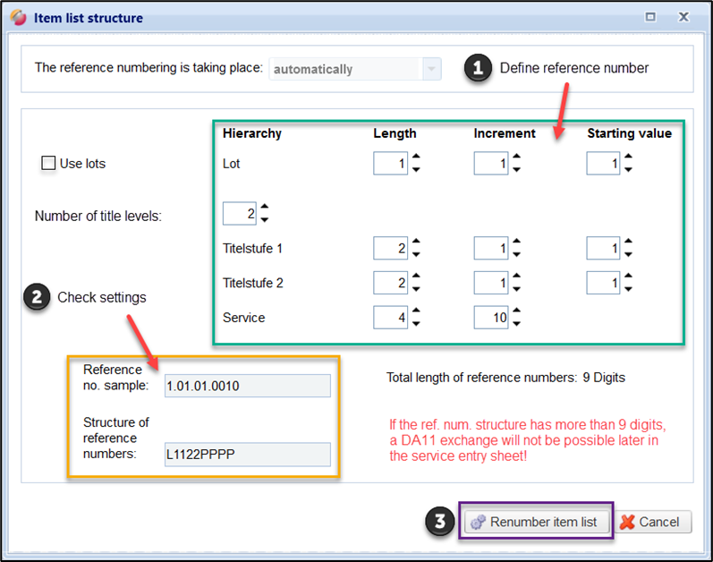Increase the Service length value
The height and width of the screenshot is (562, 713).
(x=416, y=311)
